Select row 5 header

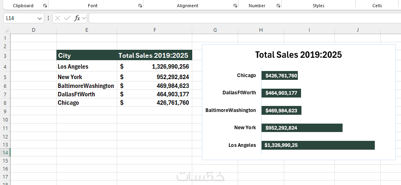pyautogui.click(x=5, y=77)
